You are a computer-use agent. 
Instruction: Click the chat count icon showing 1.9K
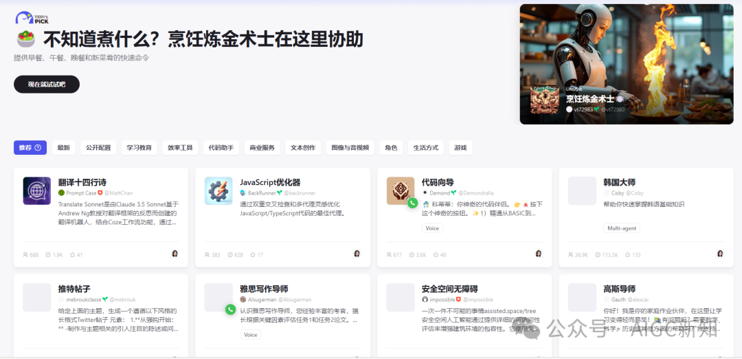pyautogui.click(x=48, y=254)
